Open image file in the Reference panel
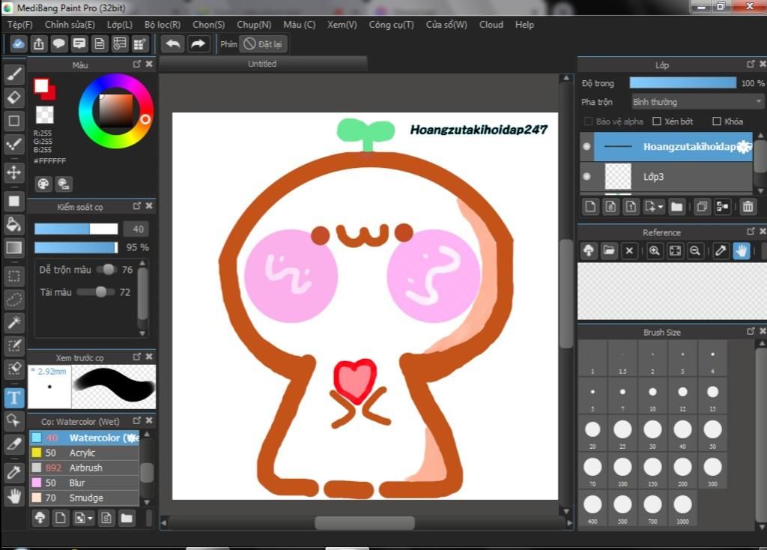The image size is (767, 550). [609, 251]
